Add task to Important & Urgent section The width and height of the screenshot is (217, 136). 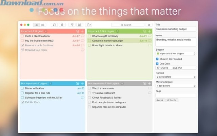click(82, 31)
